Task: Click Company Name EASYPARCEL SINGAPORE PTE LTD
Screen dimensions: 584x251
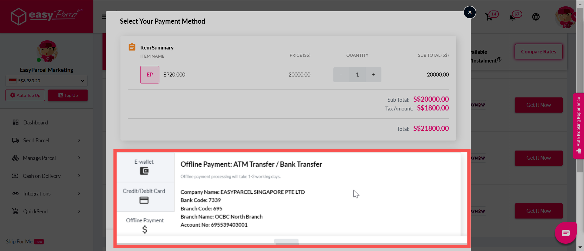Action: click(x=242, y=192)
